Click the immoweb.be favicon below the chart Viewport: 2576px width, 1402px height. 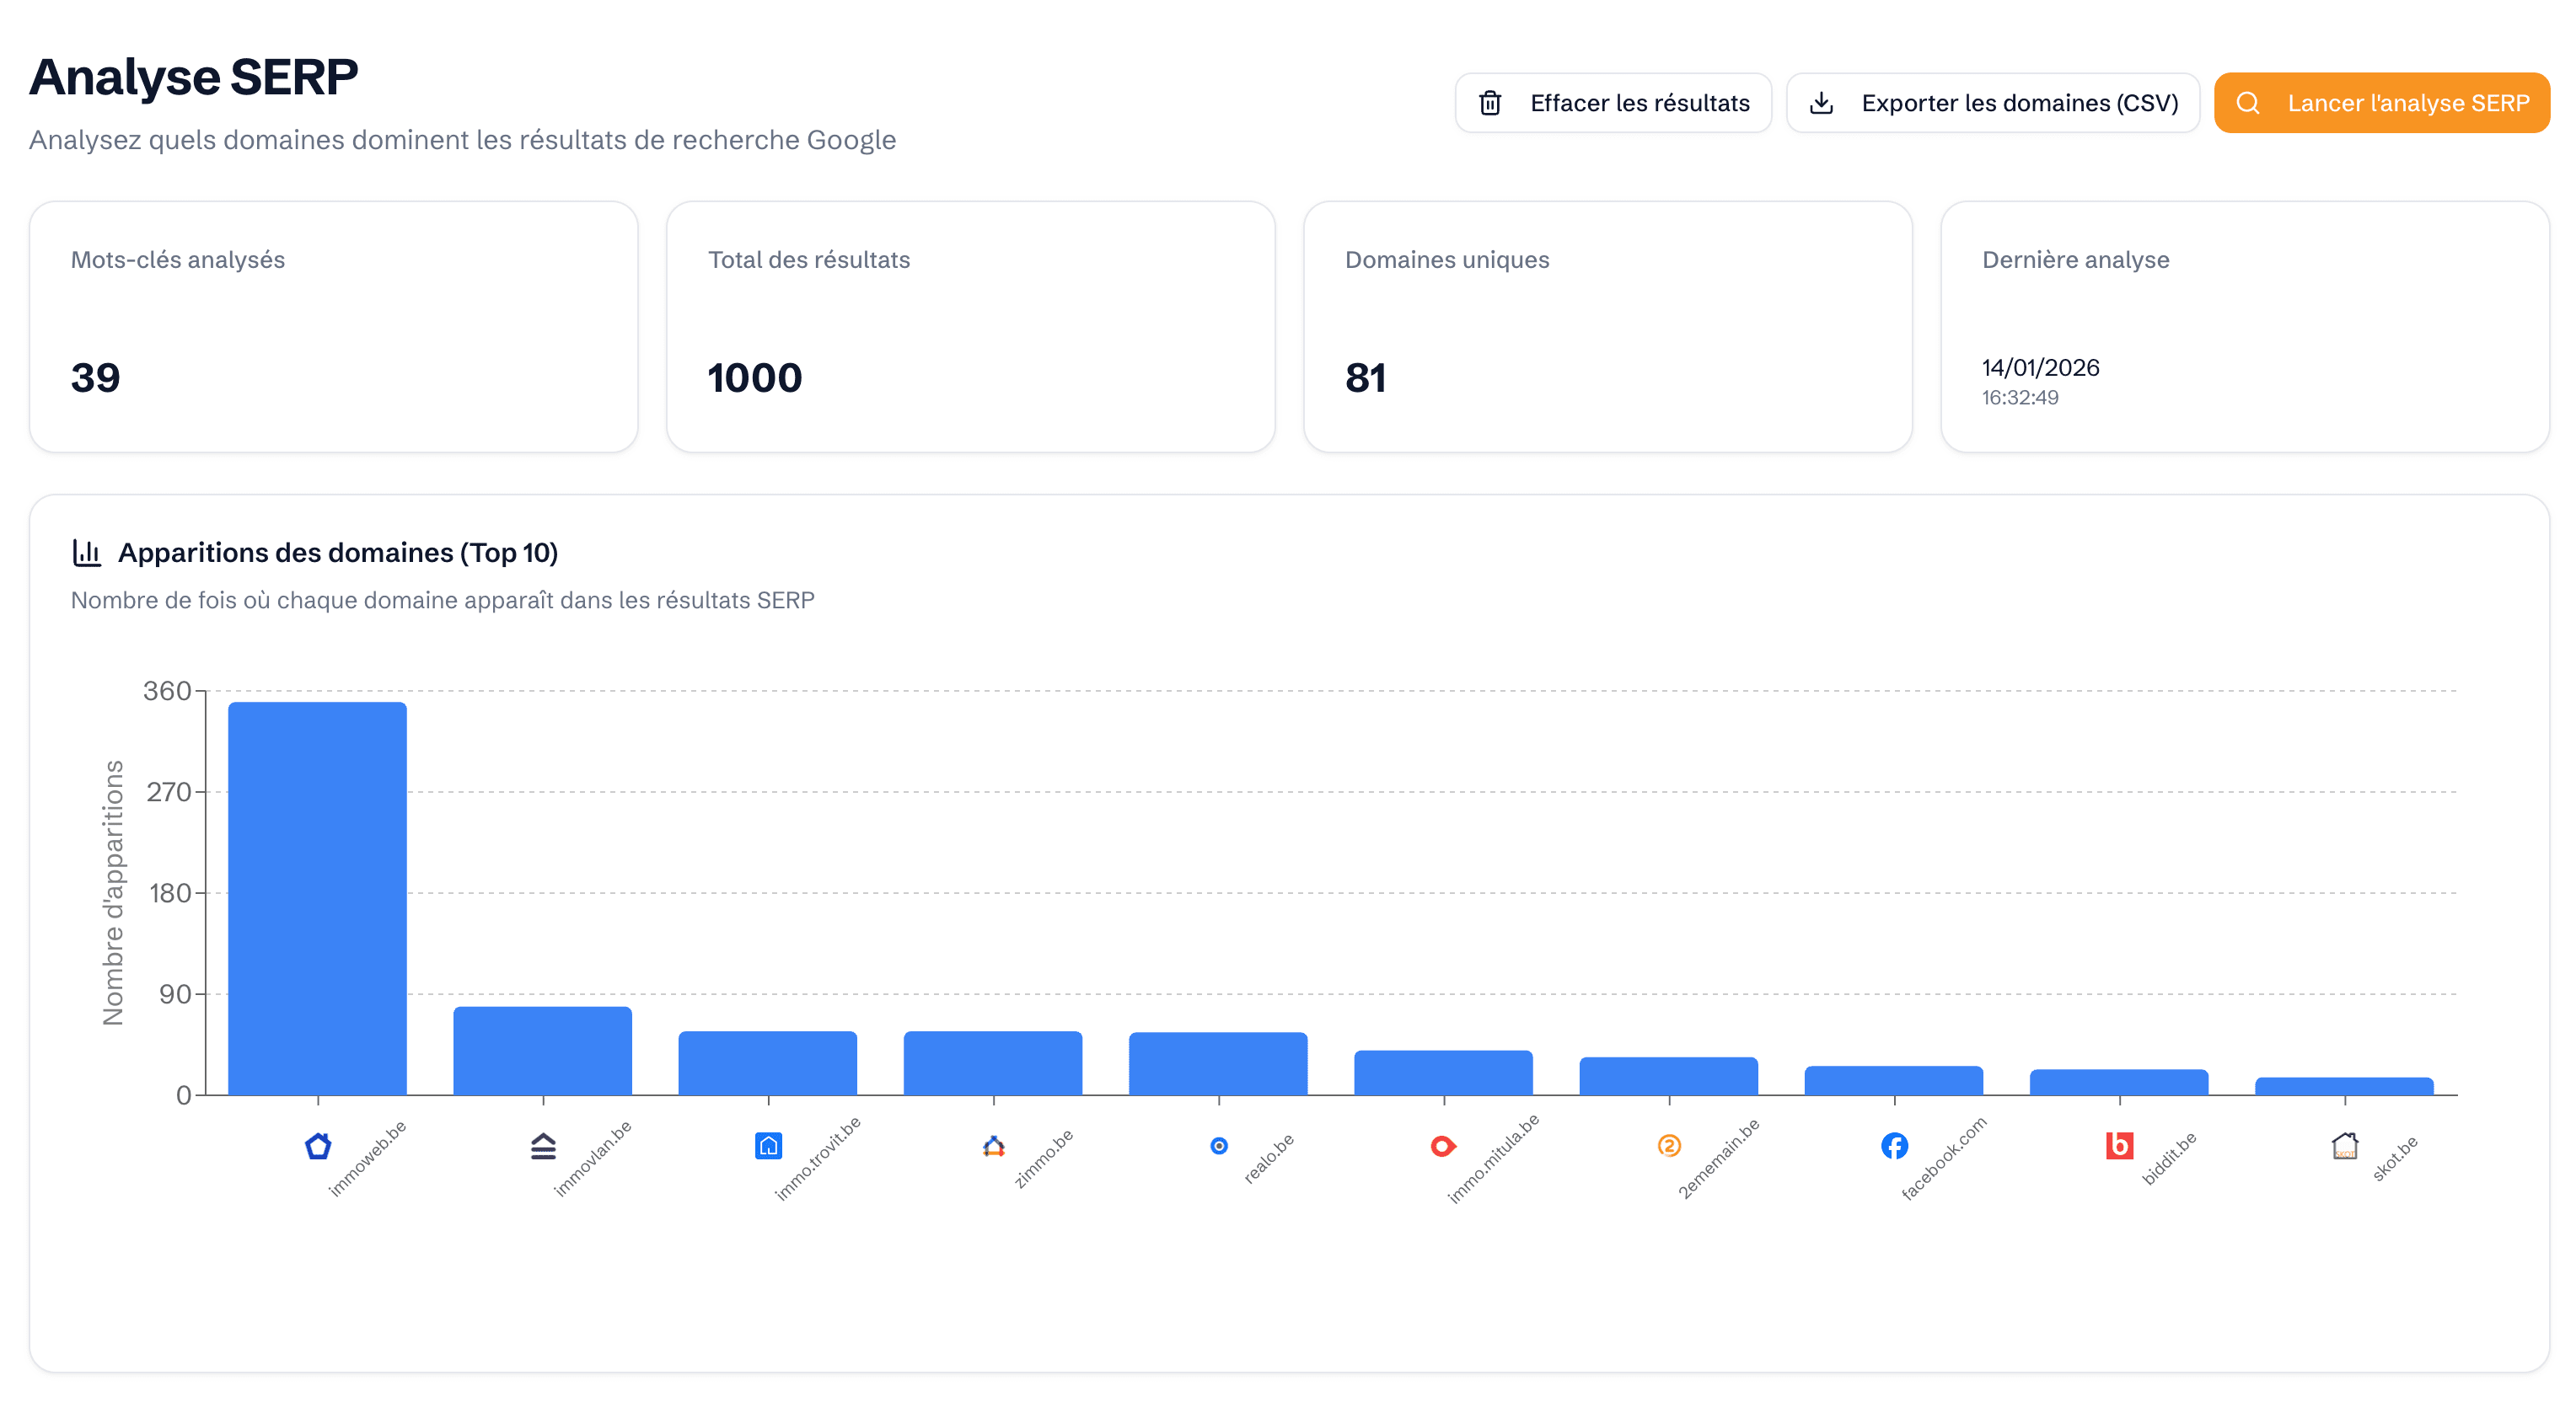[x=318, y=1148]
